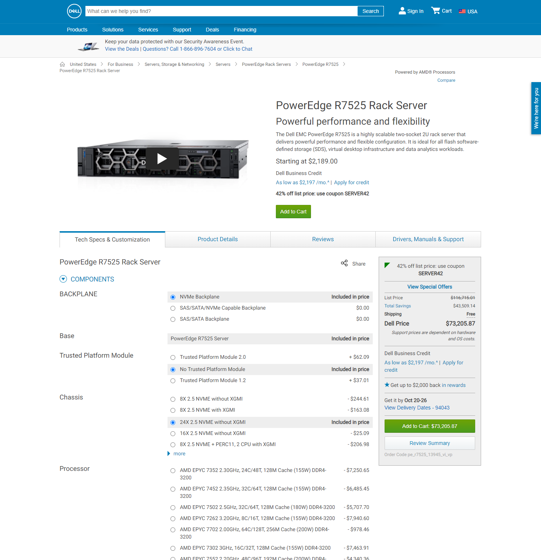Click the home icon in breadcrumb
The image size is (541, 560).
[62, 64]
